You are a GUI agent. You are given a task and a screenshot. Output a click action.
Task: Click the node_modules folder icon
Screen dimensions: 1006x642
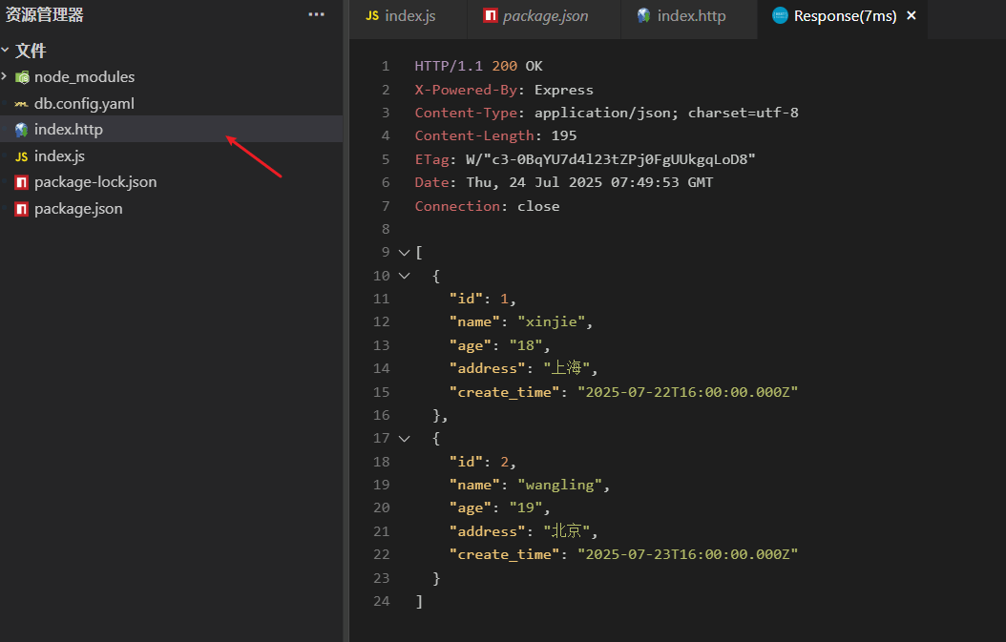tap(21, 77)
